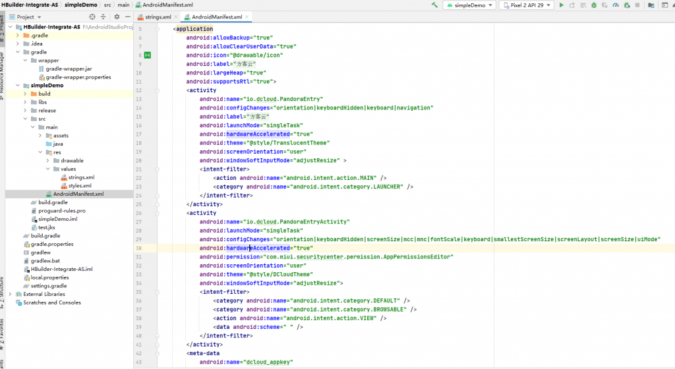Run the app with the green play icon

click(x=562, y=5)
